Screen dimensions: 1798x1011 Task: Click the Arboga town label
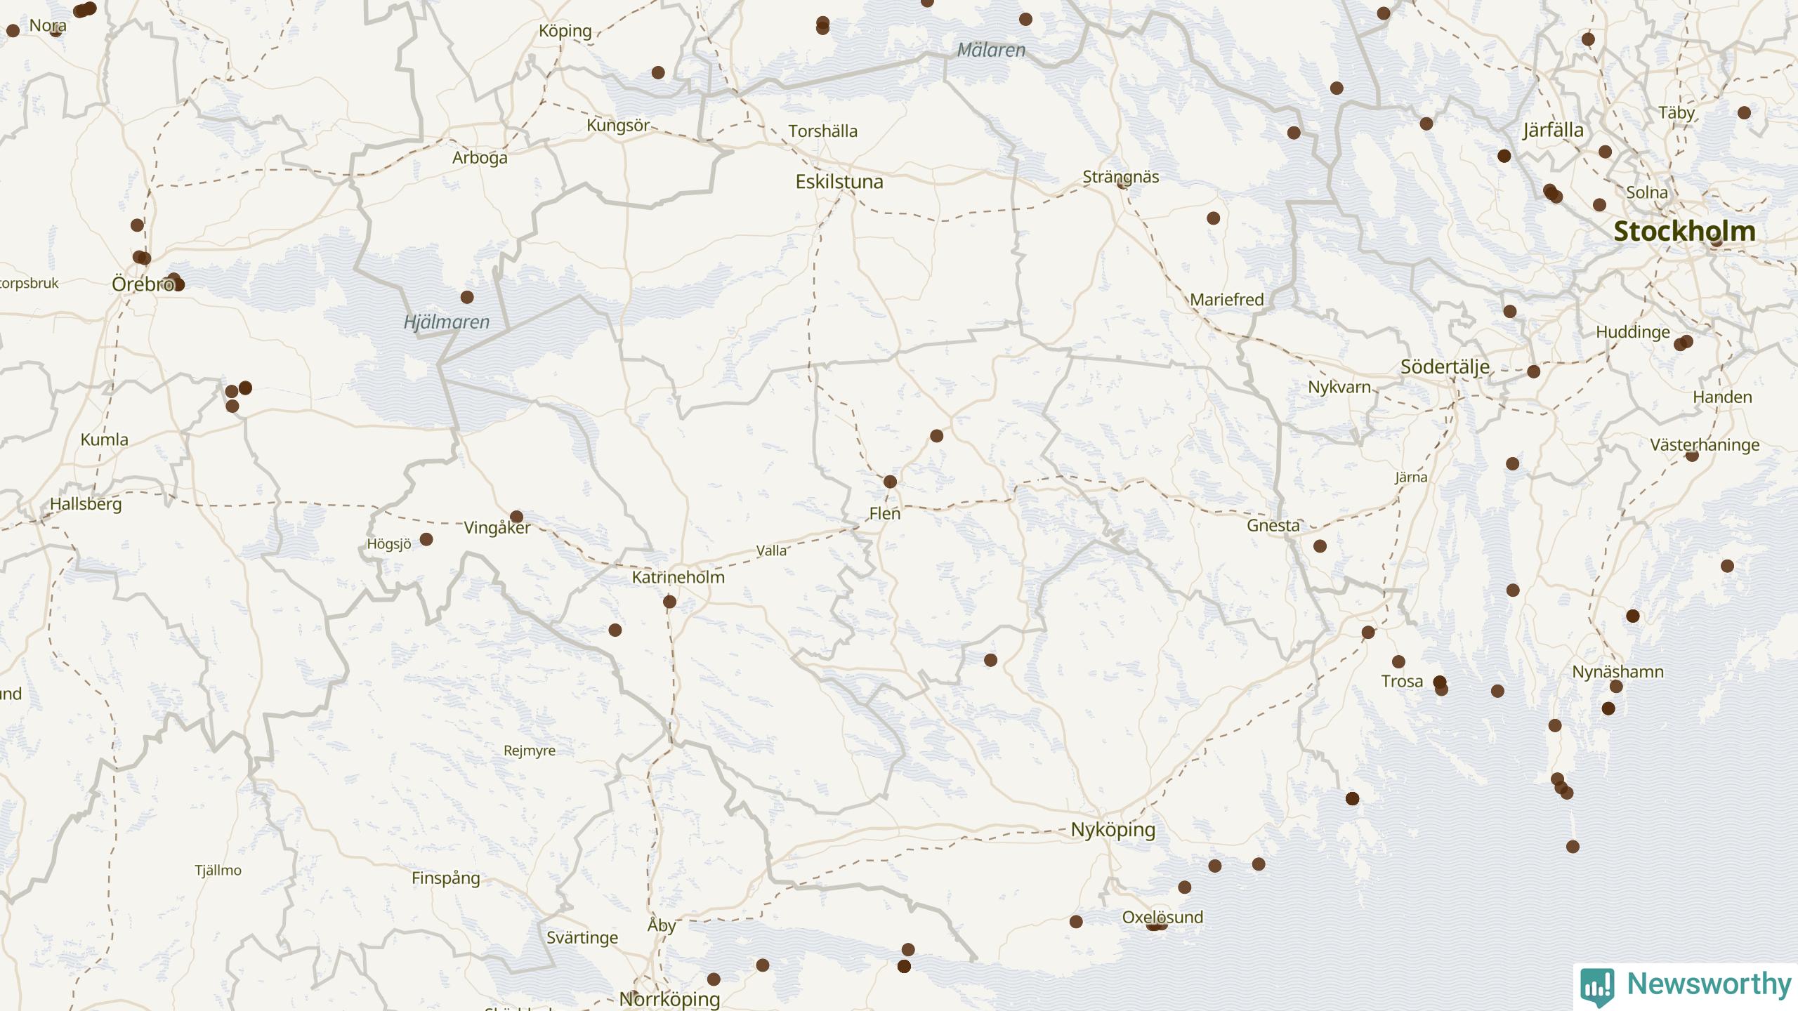click(480, 158)
